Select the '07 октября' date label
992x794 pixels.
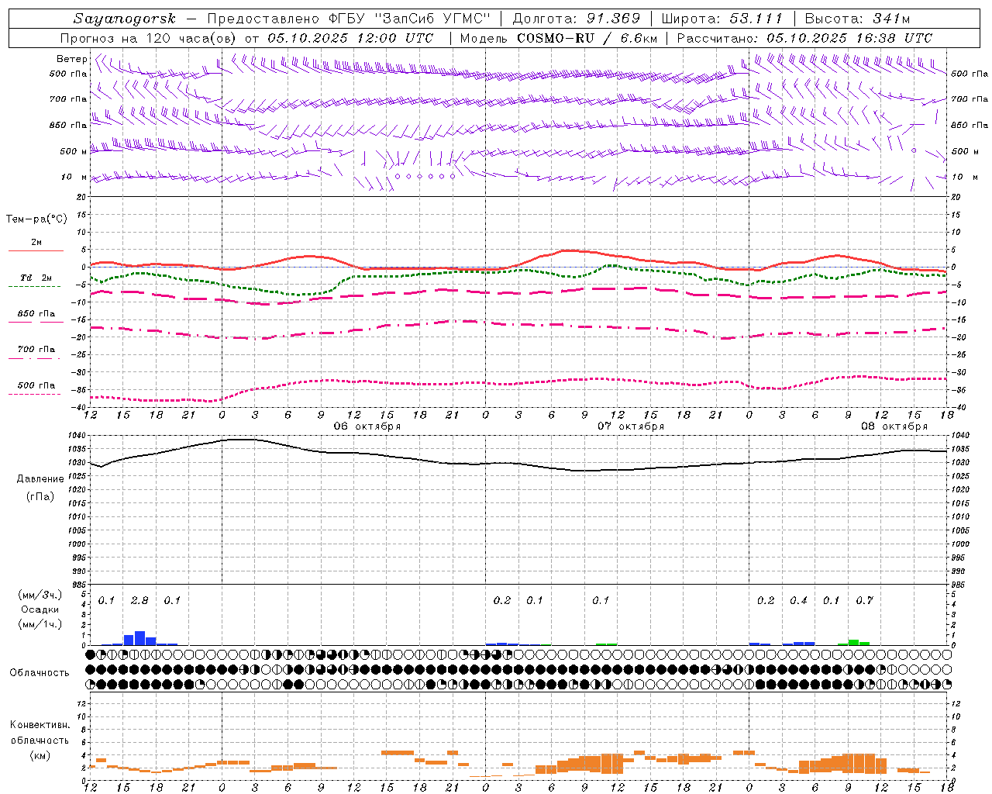(x=631, y=426)
